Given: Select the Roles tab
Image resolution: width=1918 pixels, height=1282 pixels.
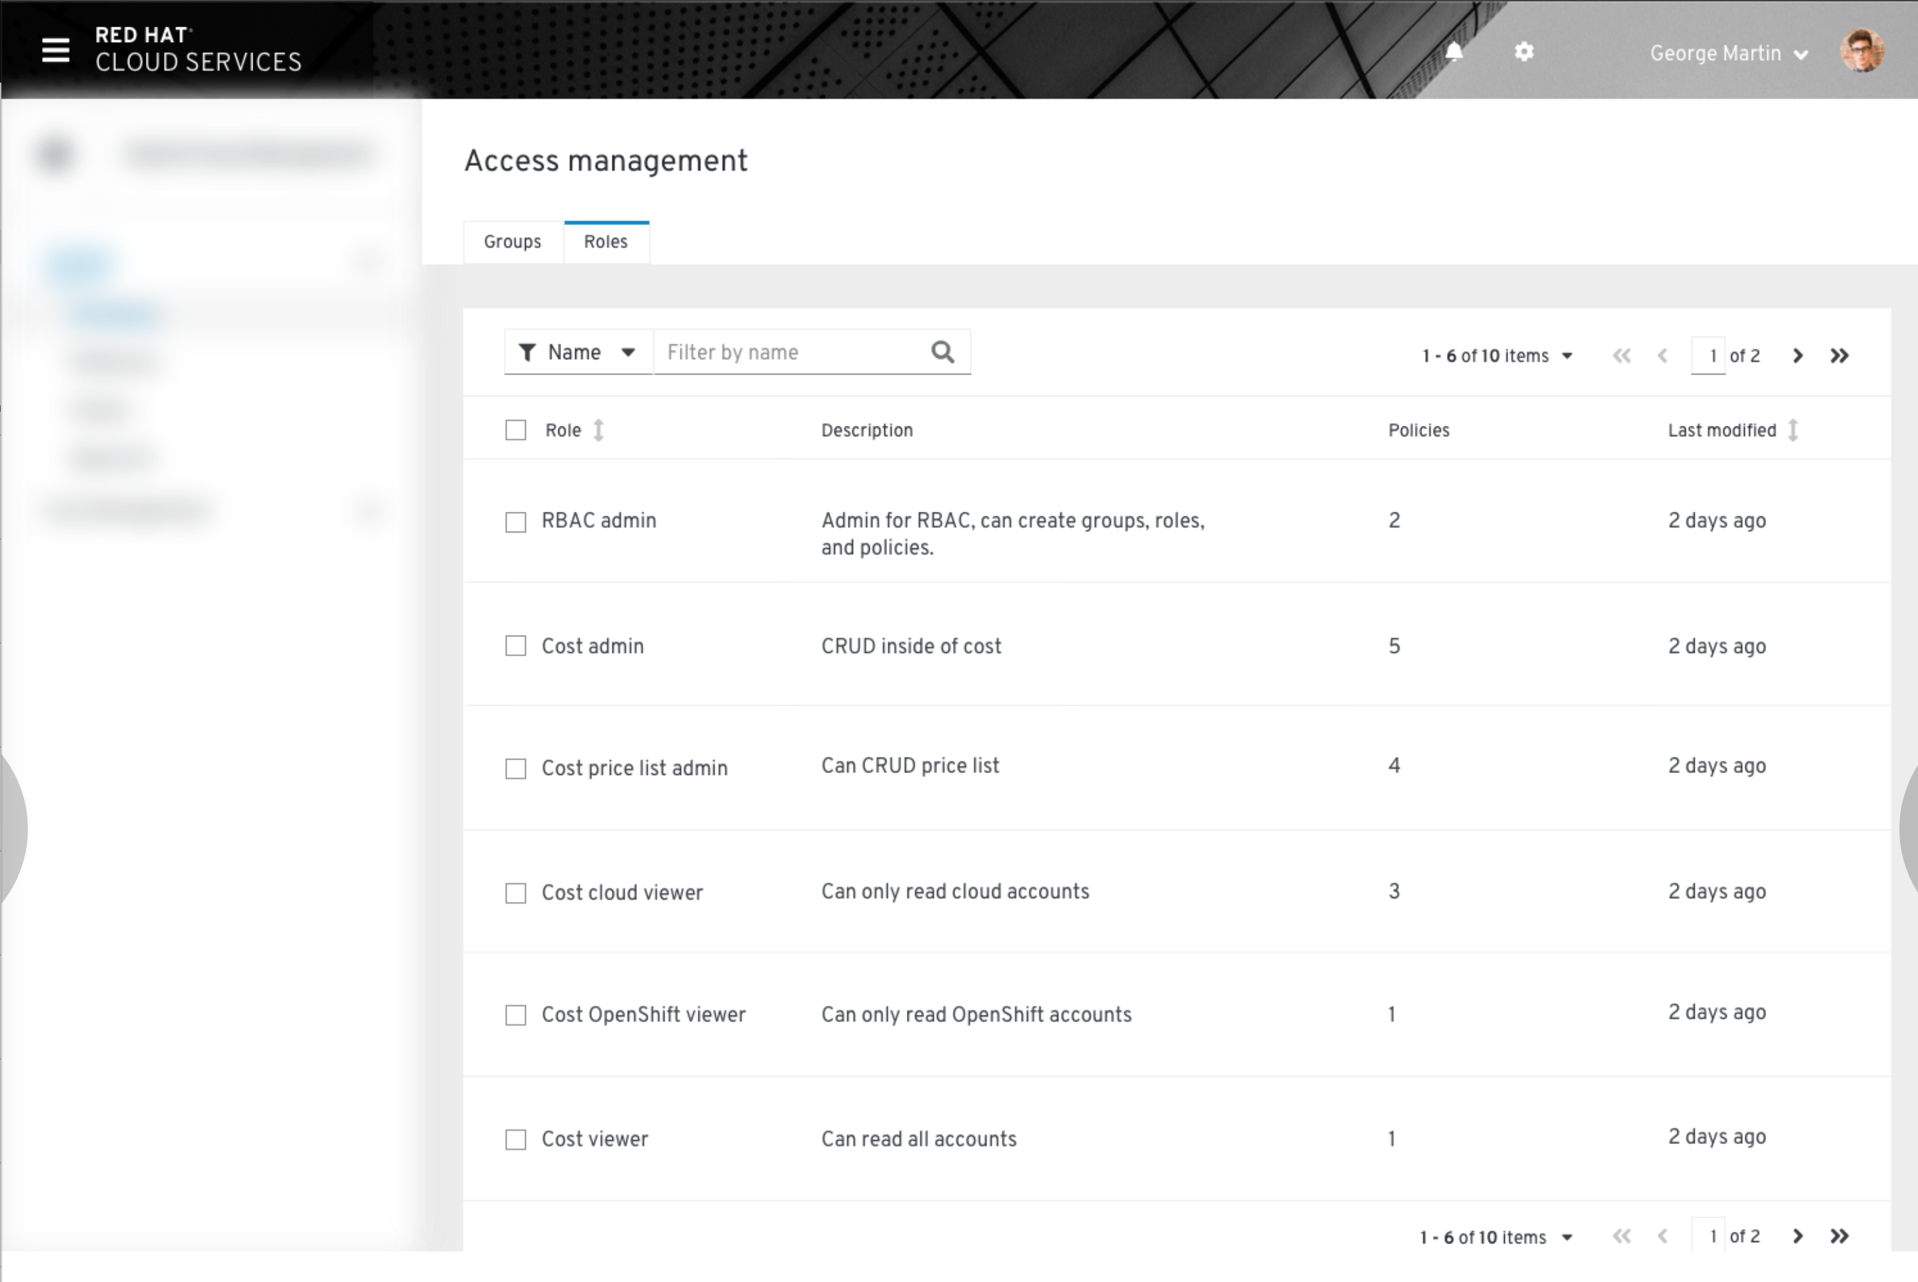Looking at the screenshot, I should (x=606, y=241).
